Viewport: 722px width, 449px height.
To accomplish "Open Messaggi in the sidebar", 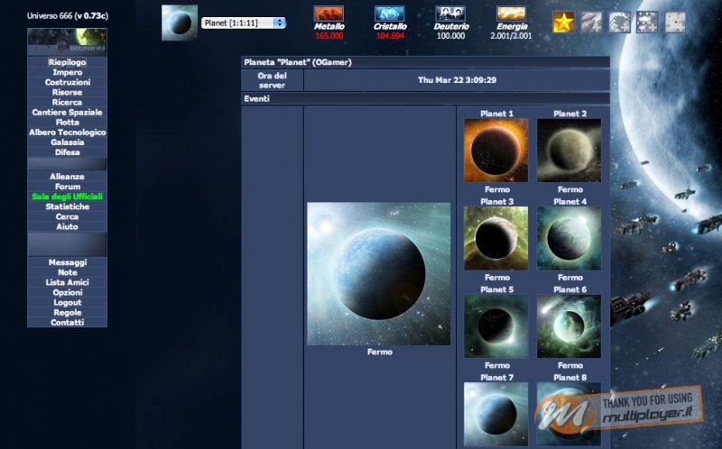I will [x=67, y=262].
